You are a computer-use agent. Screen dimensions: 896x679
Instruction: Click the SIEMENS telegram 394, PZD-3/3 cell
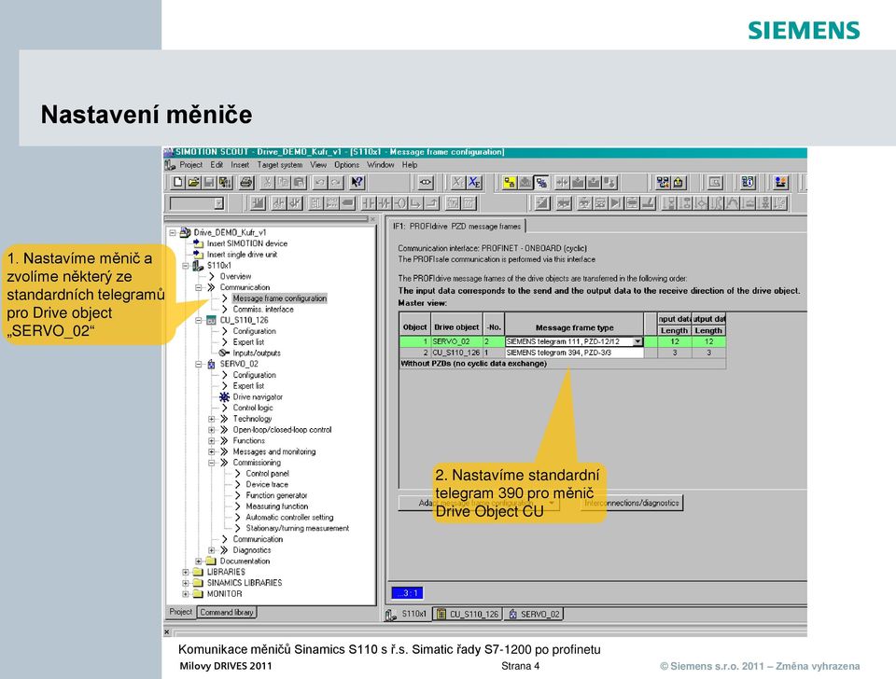(574, 353)
